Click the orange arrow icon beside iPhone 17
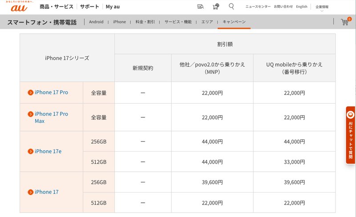 tap(30, 192)
